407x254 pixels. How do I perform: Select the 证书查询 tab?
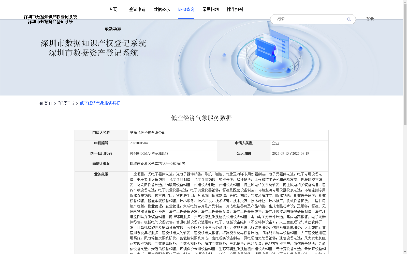[186, 9]
